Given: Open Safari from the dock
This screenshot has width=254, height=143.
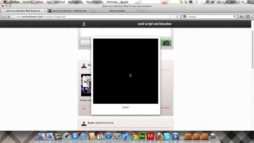Looking at the screenshot, I should pyautogui.click(x=83, y=136).
